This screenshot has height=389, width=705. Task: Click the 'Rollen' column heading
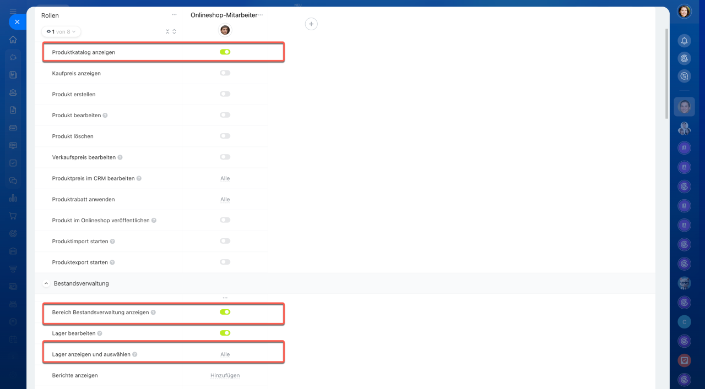click(50, 15)
